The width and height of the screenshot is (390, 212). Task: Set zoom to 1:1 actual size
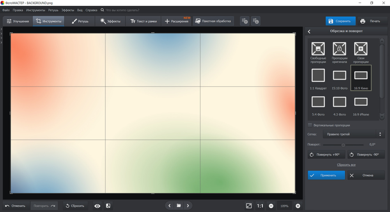[260, 206]
